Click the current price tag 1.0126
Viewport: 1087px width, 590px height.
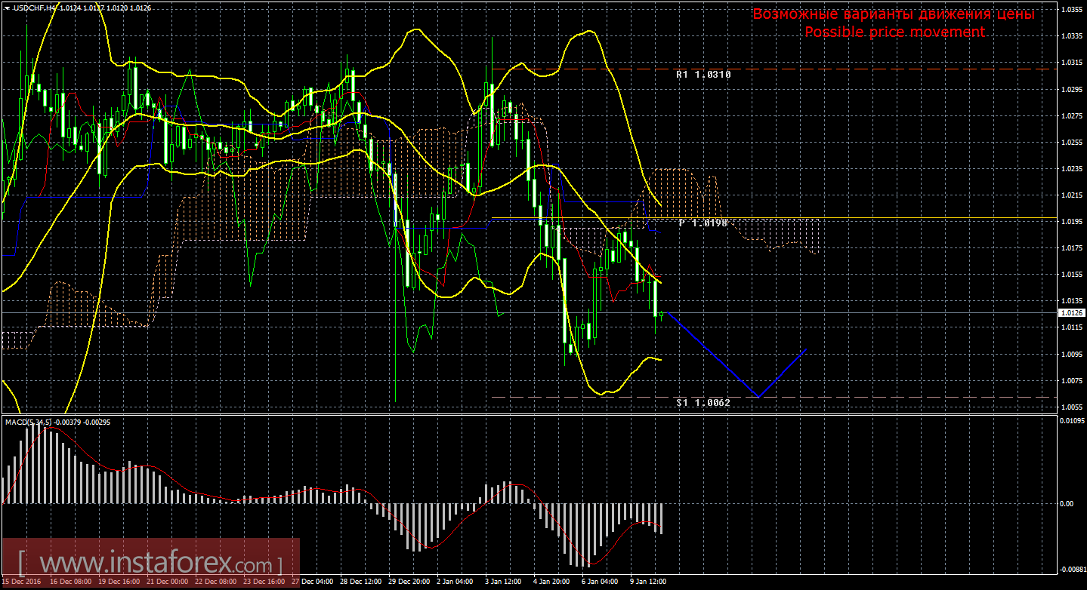pyautogui.click(x=1071, y=312)
